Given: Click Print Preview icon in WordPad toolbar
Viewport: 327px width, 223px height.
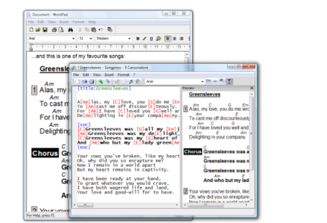Looking at the screenshot, I should coord(61,30).
